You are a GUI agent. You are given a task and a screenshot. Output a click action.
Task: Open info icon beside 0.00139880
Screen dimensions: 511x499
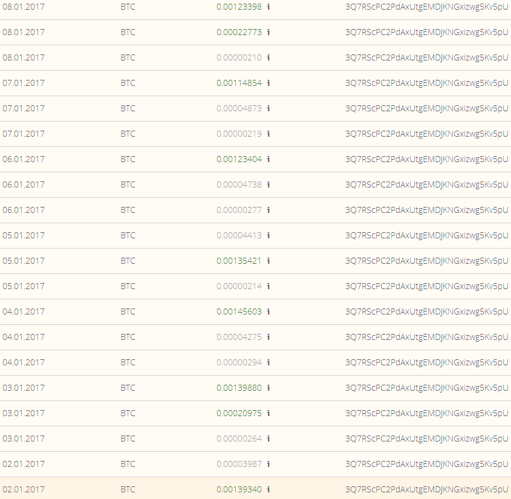269,388
